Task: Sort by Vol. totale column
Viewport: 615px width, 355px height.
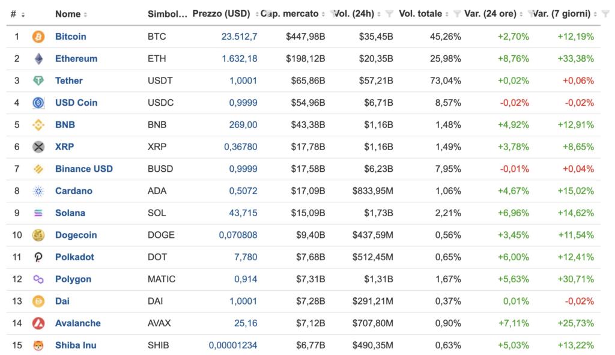Action: tap(420, 14)
